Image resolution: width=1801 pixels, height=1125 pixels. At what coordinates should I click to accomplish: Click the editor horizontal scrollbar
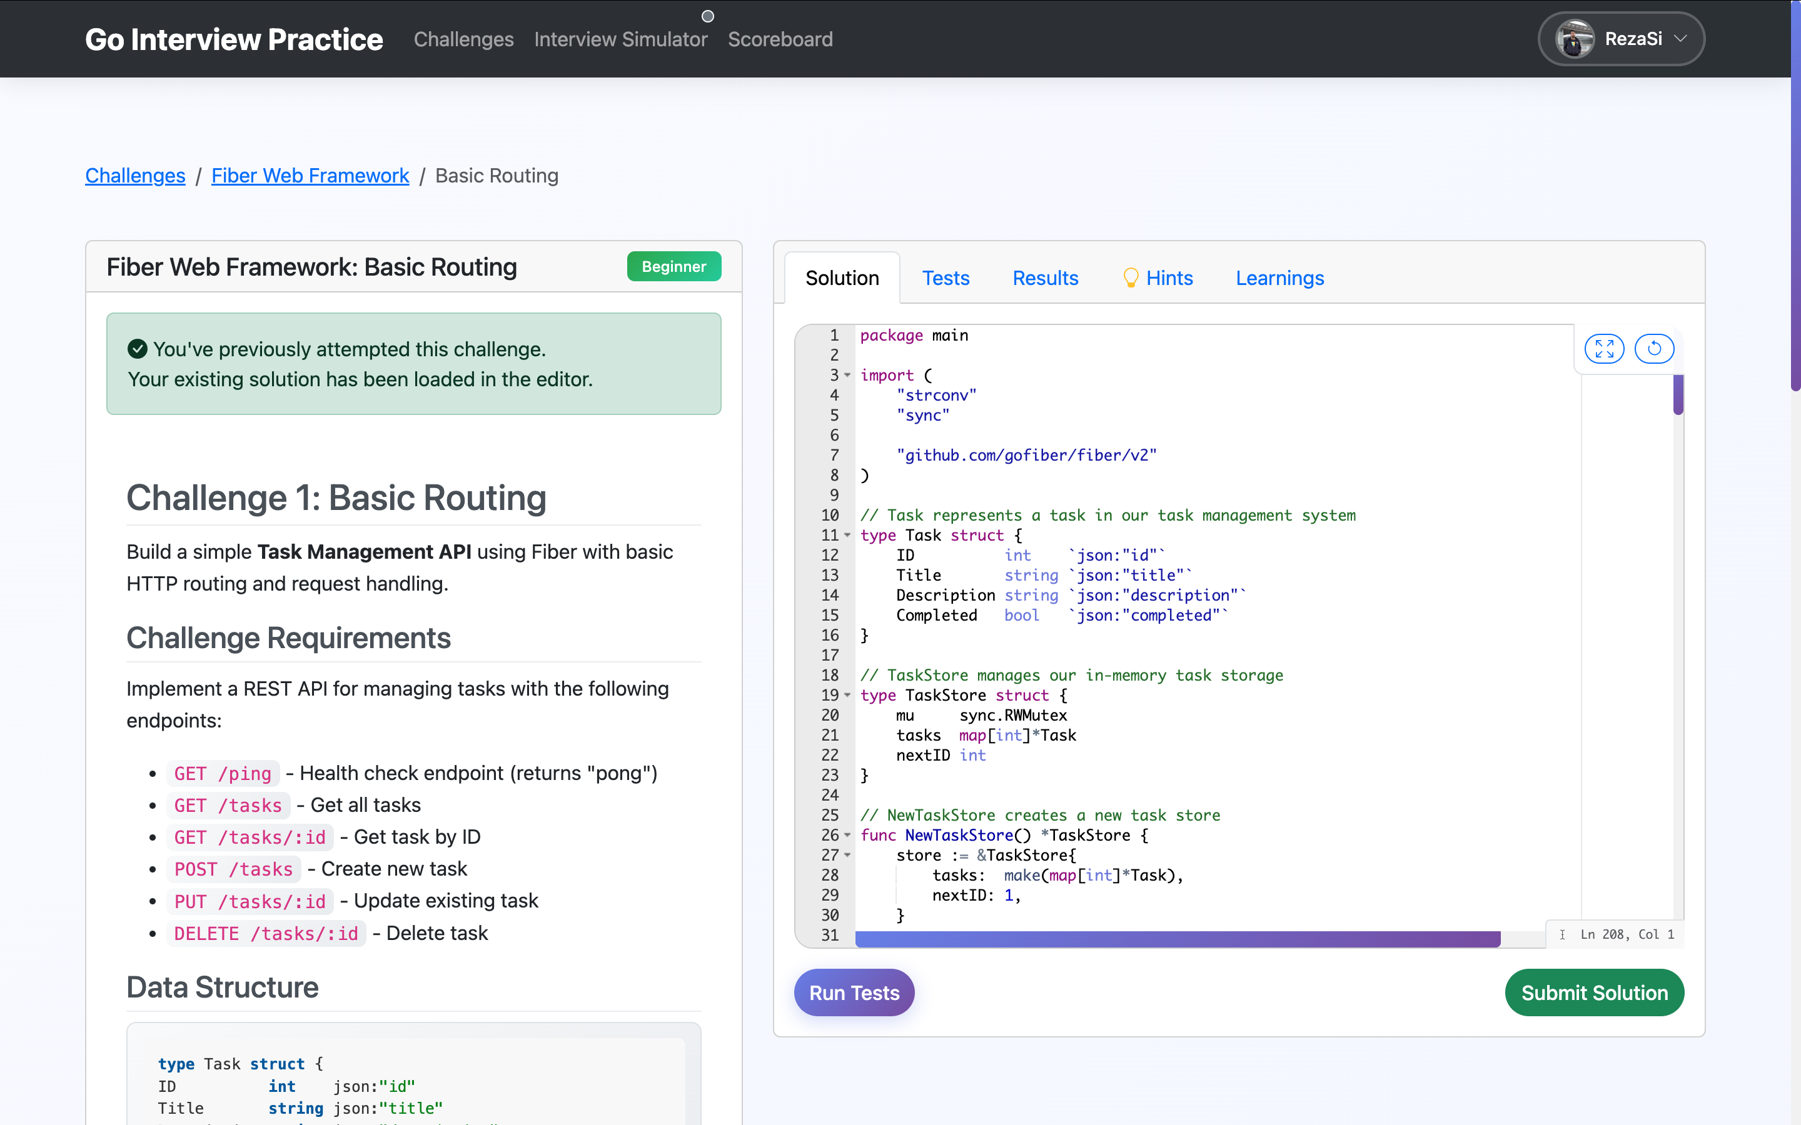coord(1177,939)
